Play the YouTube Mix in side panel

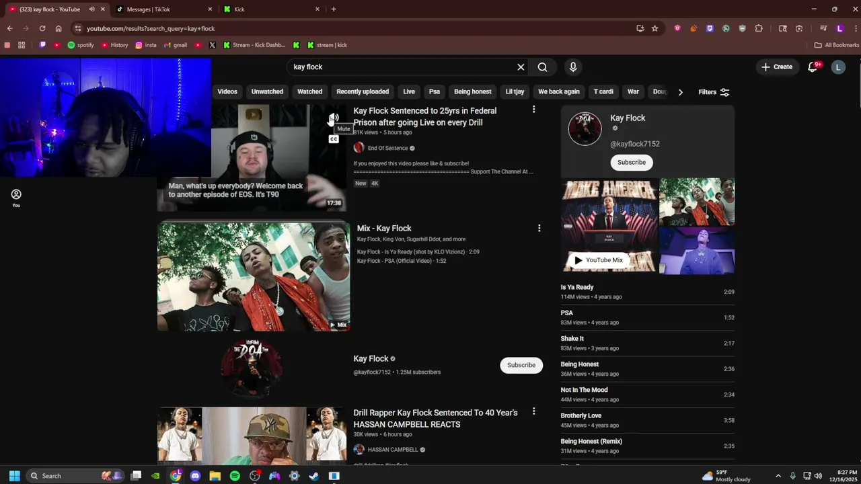[x=598, y=260]
